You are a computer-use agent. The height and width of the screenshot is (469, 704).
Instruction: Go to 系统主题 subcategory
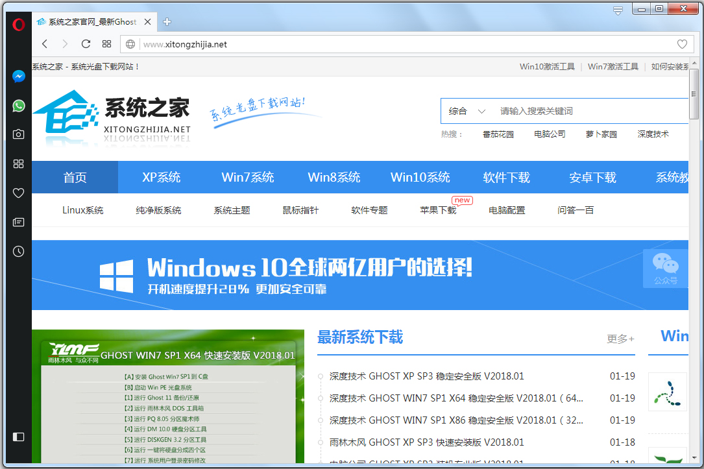tap(232, 210)
